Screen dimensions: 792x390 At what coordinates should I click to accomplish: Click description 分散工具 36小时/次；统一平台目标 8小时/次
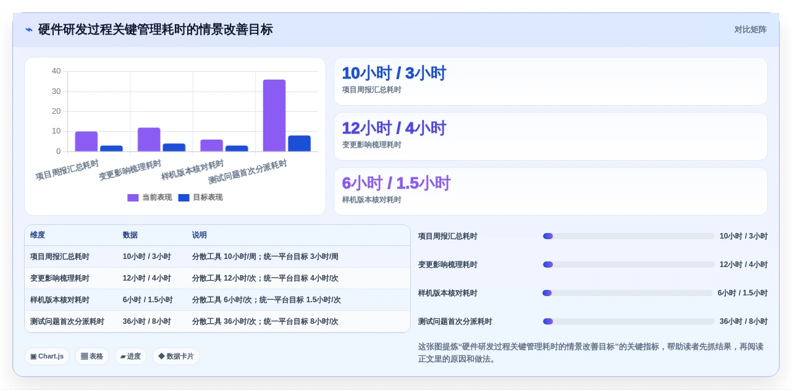[265, 321]
